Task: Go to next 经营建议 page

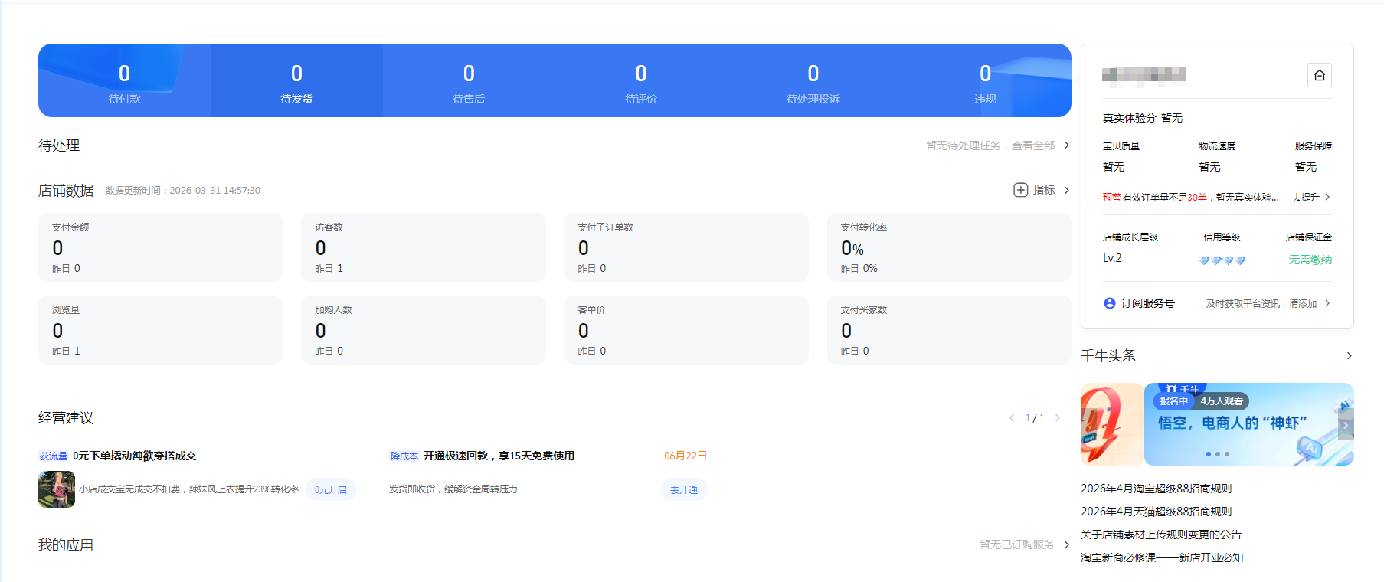Action: (x=1057, y=417)
